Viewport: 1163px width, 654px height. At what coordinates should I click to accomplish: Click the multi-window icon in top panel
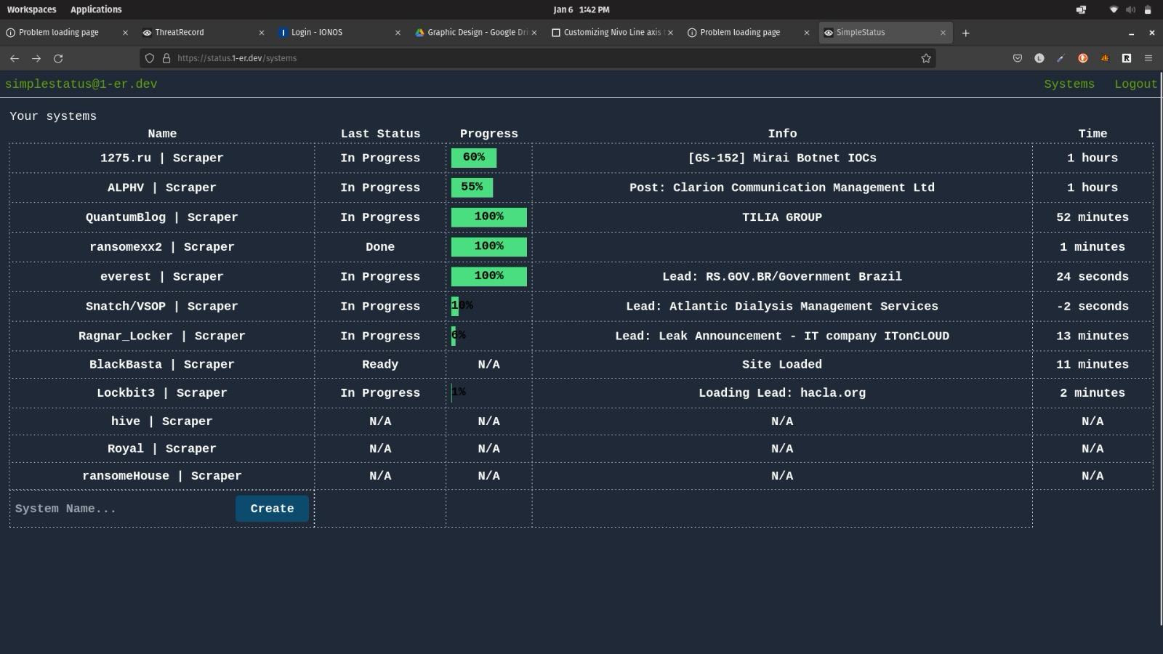pos(1081,9)
